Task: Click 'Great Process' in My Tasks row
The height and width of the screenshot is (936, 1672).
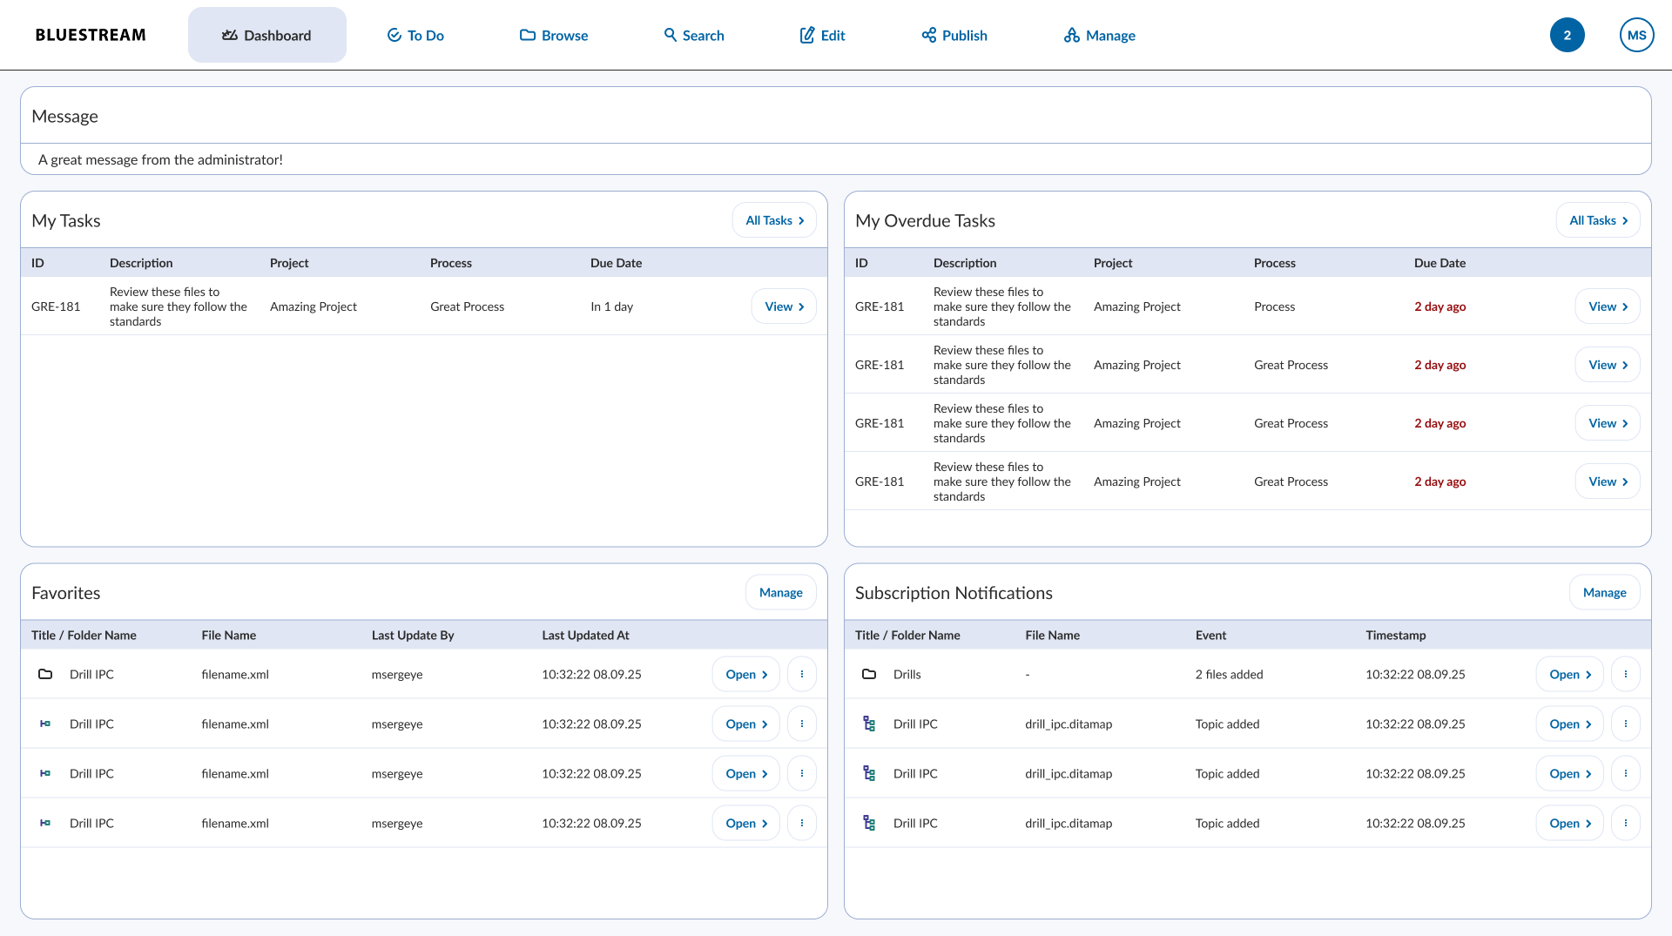Action: point(467,306)
